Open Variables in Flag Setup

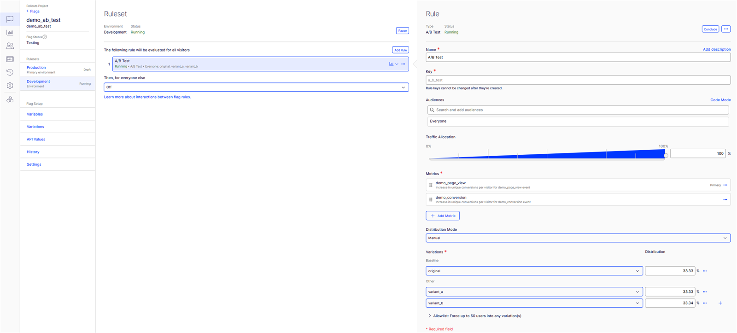tap(35, 114)
